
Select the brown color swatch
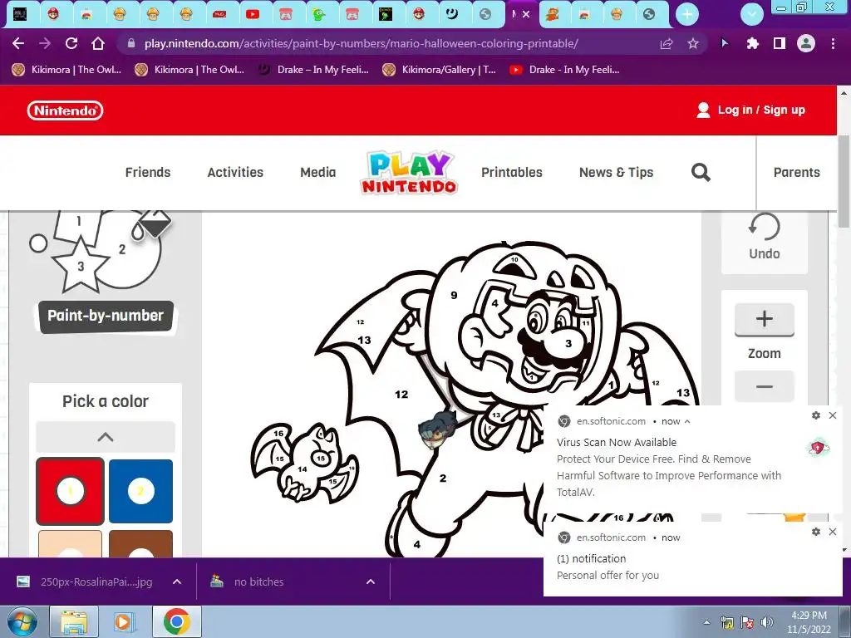click(x=140, y=544)
